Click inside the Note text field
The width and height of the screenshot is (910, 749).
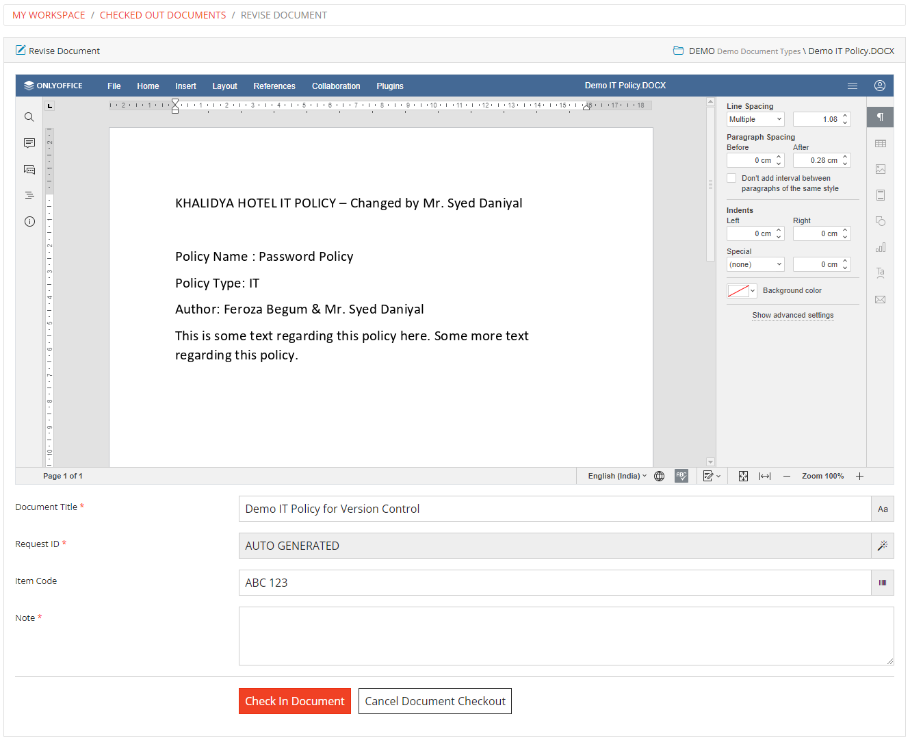pos(566,635)
